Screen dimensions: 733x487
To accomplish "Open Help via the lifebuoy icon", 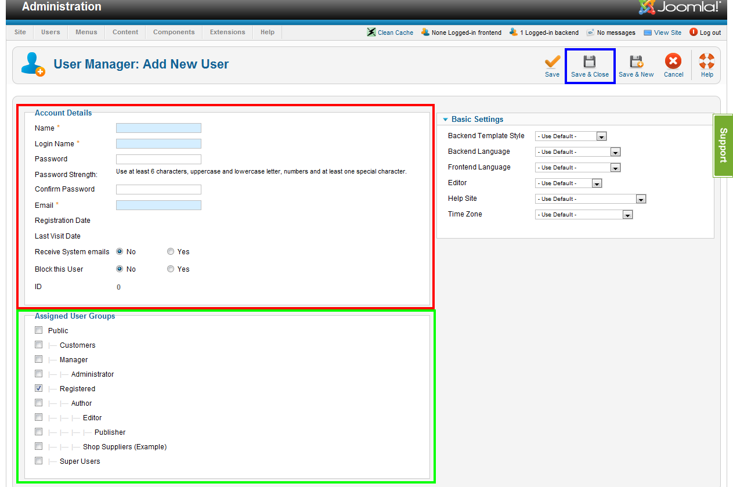I will tap(707, 61).
